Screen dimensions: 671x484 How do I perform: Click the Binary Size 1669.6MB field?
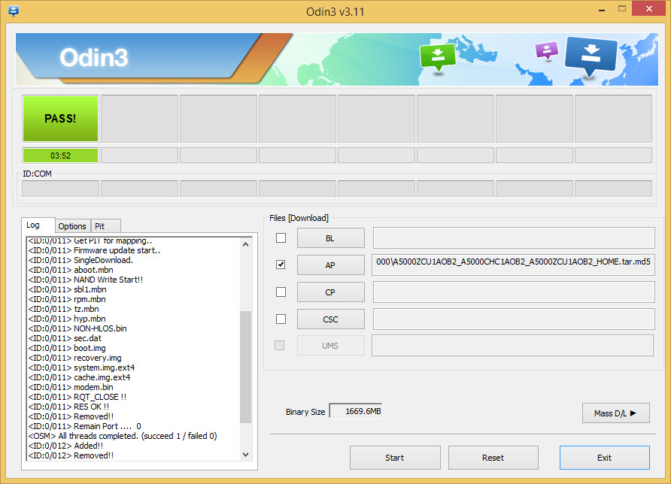(x=356, y=411)
